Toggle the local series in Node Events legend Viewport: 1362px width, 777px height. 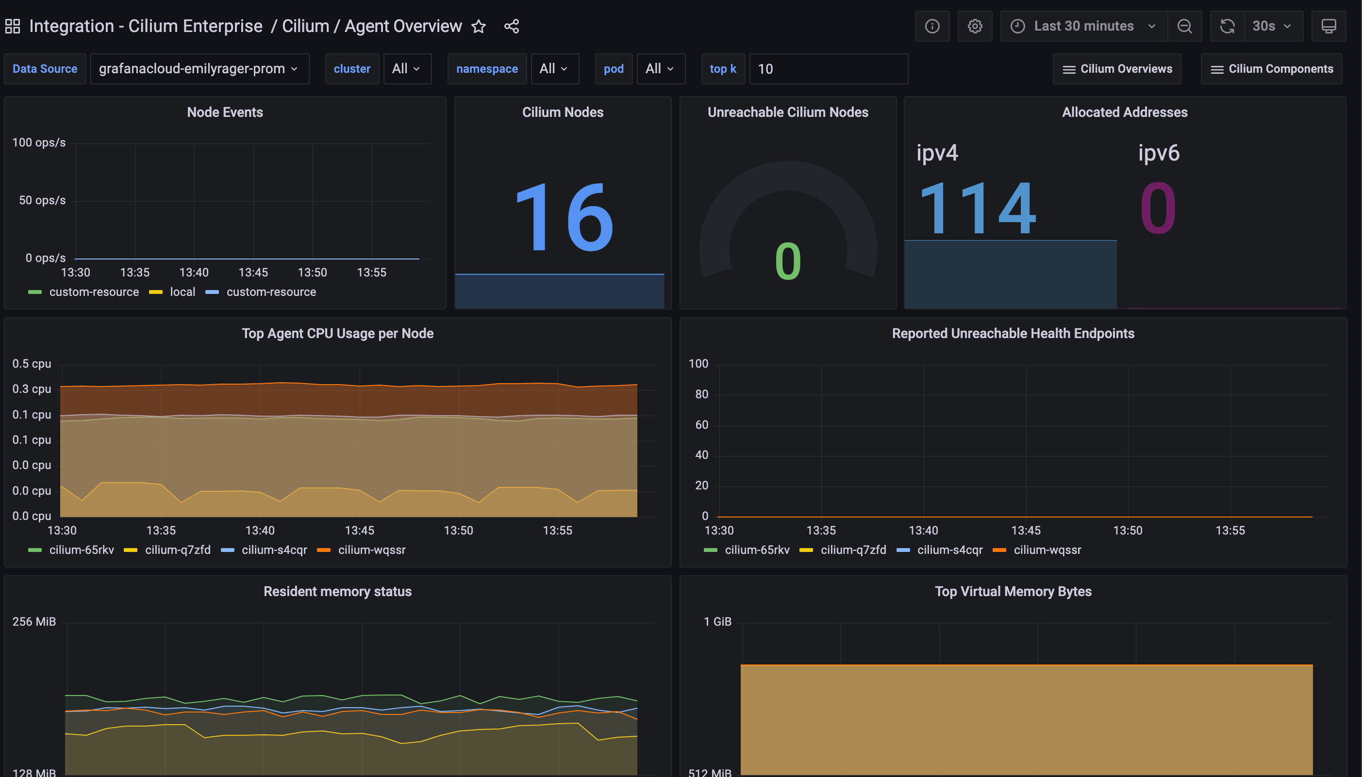click(x=182, y=292)
